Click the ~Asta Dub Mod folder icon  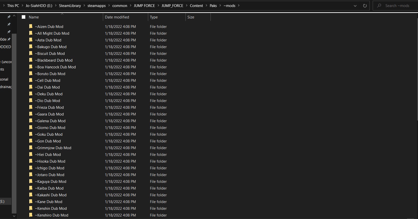[x=31, y=40]
